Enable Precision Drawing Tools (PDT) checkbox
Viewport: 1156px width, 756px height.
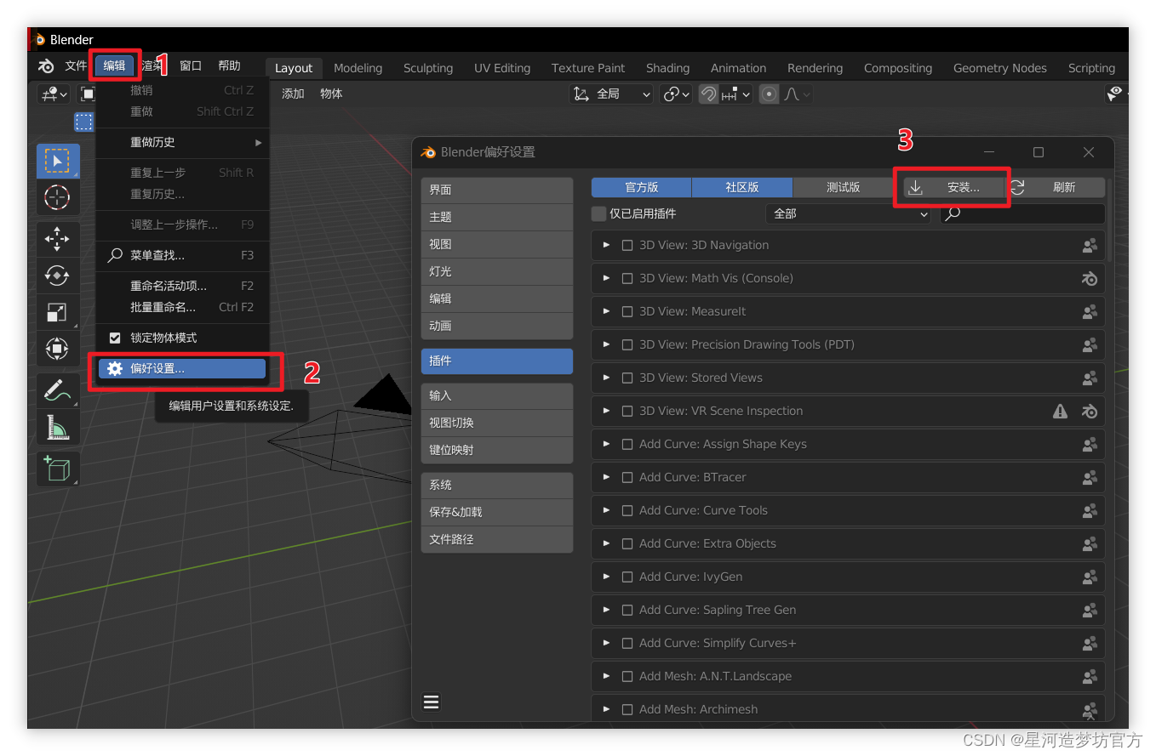tap(627, 344)
